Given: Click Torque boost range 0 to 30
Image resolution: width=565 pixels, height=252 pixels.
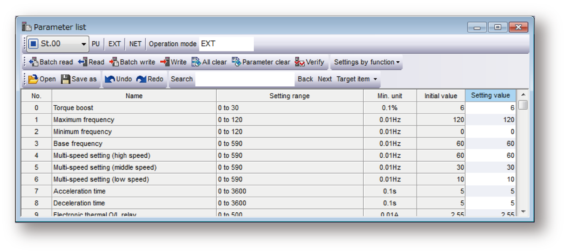Looking at the screenshot, I should click(290, 108).
